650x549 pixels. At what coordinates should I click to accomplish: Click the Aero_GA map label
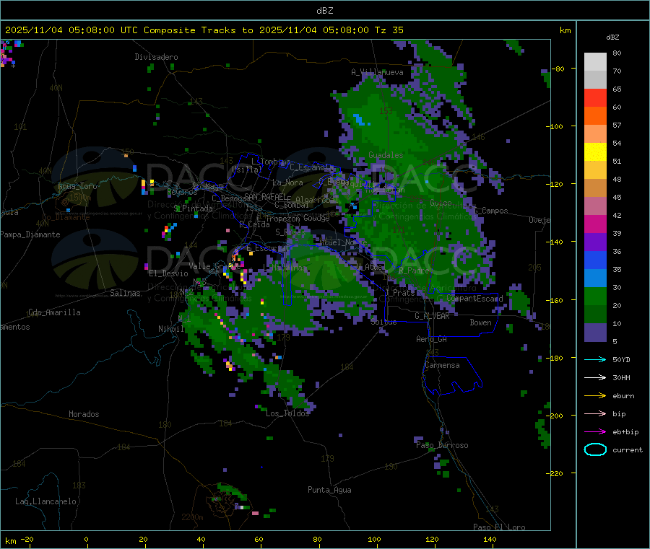coord(431,339)
